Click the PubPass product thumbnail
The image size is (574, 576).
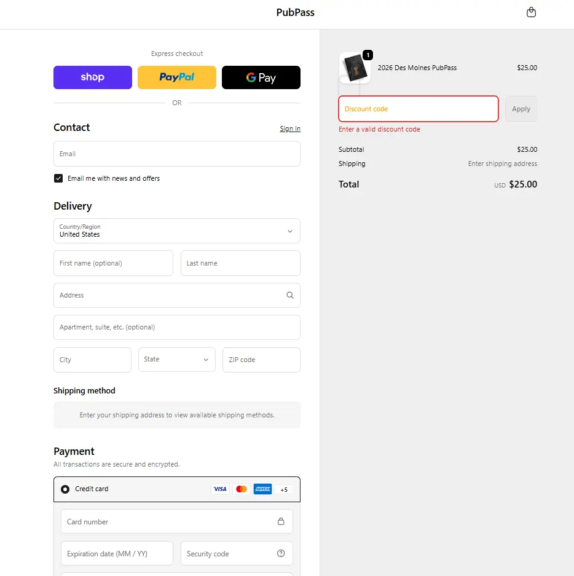355,68
